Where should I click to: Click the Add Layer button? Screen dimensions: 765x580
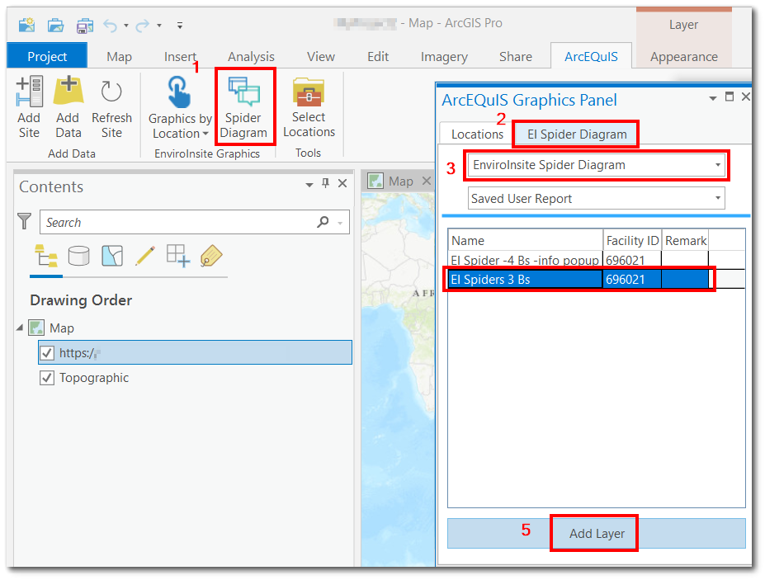pyautogui.click(x=596, y=534)
